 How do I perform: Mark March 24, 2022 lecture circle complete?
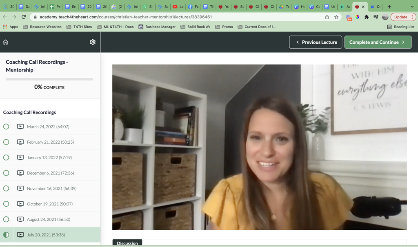pos(6,127)
